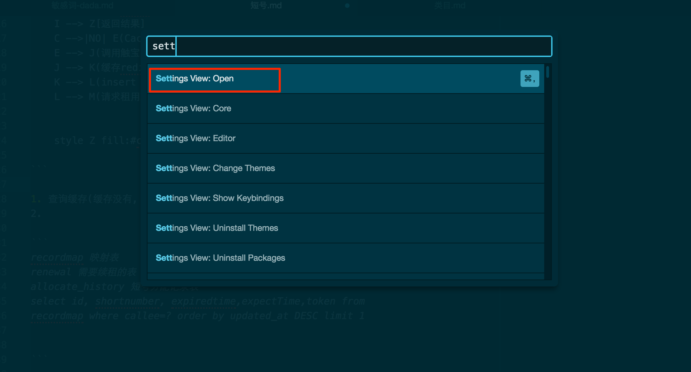Choose "Settings View: Uninstall Packages"
Screen dimensions: 691x372
click(345, 258)
